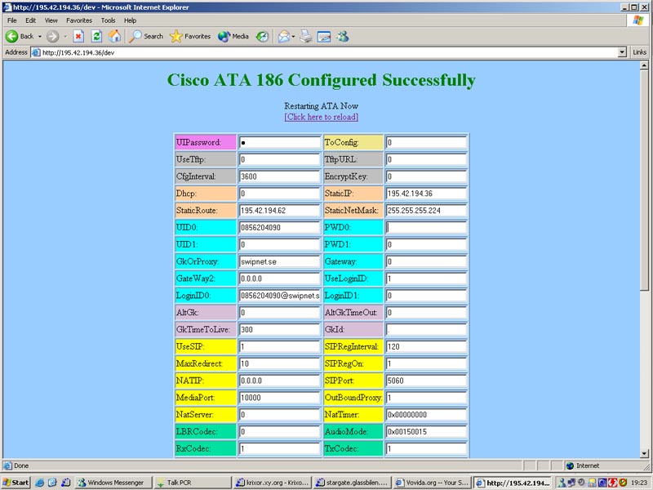The width and height of the screenshot is (653, 490).
Task: Open the Help menu
Action: (130, 20)
